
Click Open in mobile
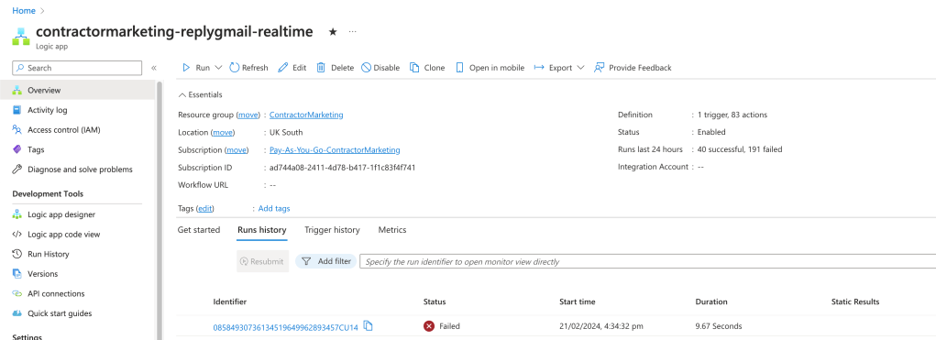pos(490,68)
